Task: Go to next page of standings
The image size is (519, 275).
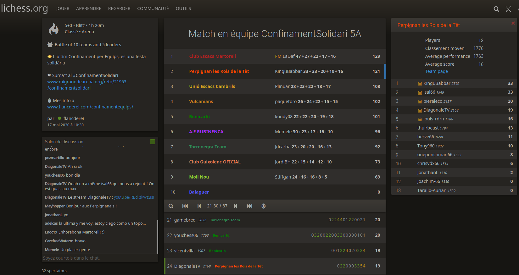Action: (x=235, y=206)
